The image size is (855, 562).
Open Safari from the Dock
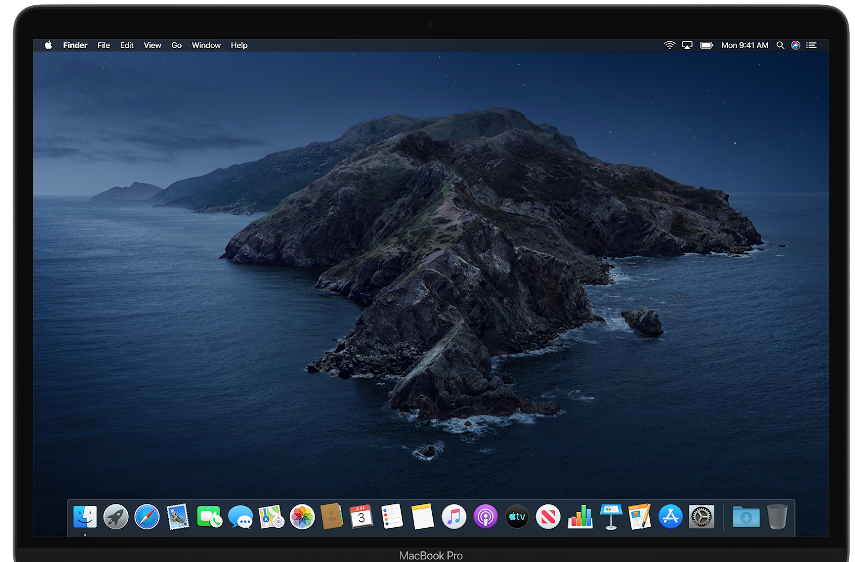(x=147, y=517)
